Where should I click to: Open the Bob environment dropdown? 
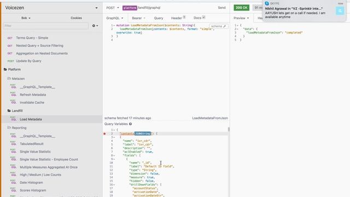pyautogui.click(x=26, y=18)
